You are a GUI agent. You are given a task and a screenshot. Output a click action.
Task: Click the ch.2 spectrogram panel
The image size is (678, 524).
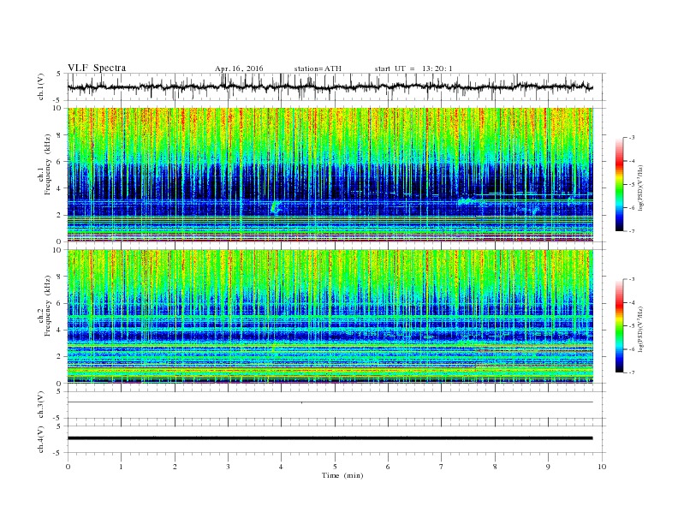pyautogui.click(x=330, y=317)
